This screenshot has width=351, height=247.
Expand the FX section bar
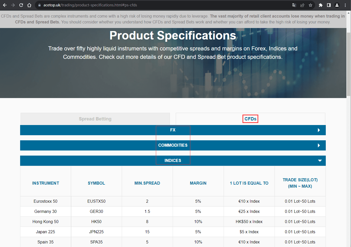pyautogui.click(x=173, y=130)
